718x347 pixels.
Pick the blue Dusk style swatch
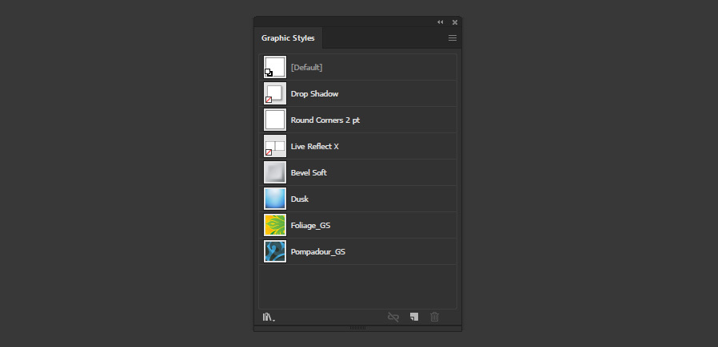point(275,199)
